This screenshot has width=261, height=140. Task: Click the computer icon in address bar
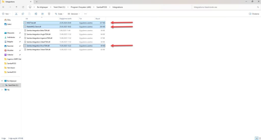[x=30, y=7]
